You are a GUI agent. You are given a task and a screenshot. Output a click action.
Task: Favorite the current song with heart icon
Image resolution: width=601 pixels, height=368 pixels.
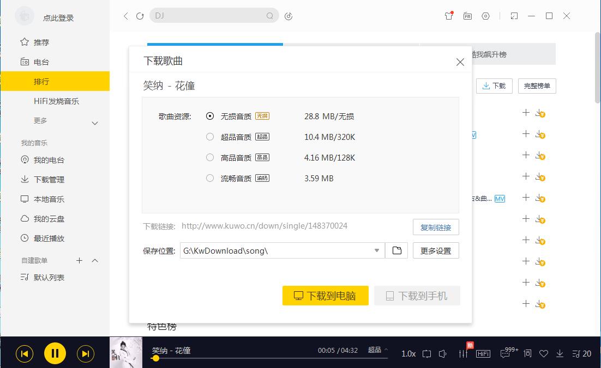pyautogui.click(x=543, y=353)
